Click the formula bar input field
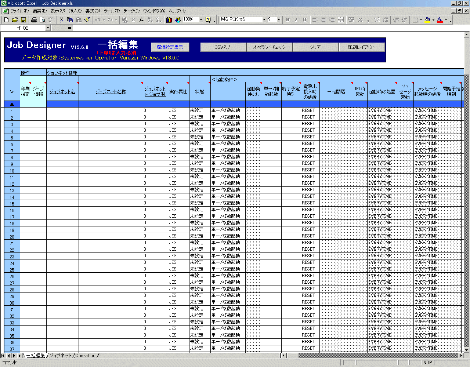The height and width of the screenshot is (367, 470). [257, 28]
